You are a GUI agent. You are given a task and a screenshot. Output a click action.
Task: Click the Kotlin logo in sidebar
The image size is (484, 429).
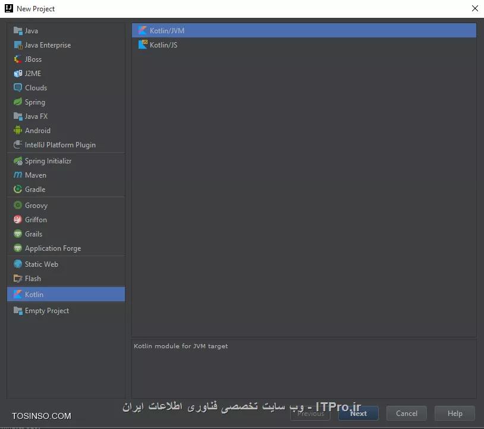(18, 294)
